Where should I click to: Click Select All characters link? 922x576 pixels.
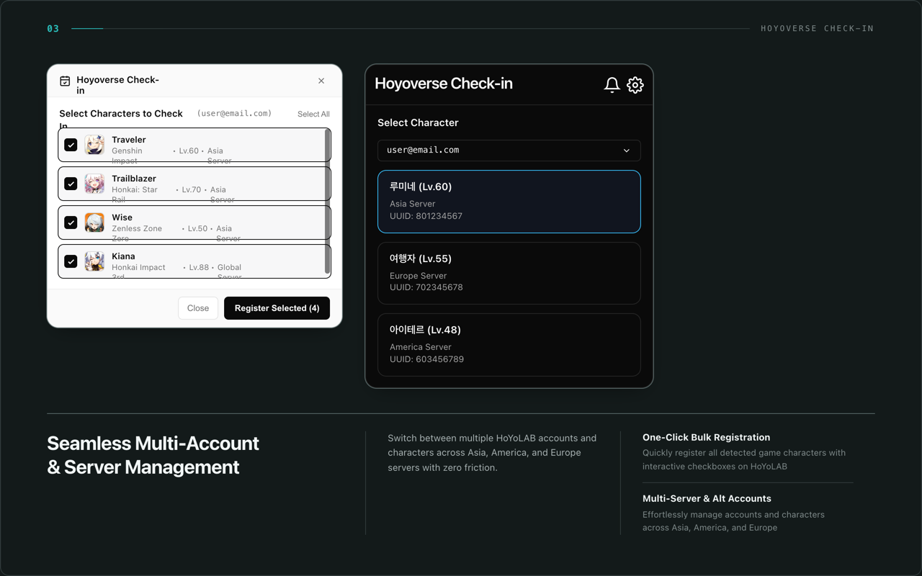(x=313, y=114)
